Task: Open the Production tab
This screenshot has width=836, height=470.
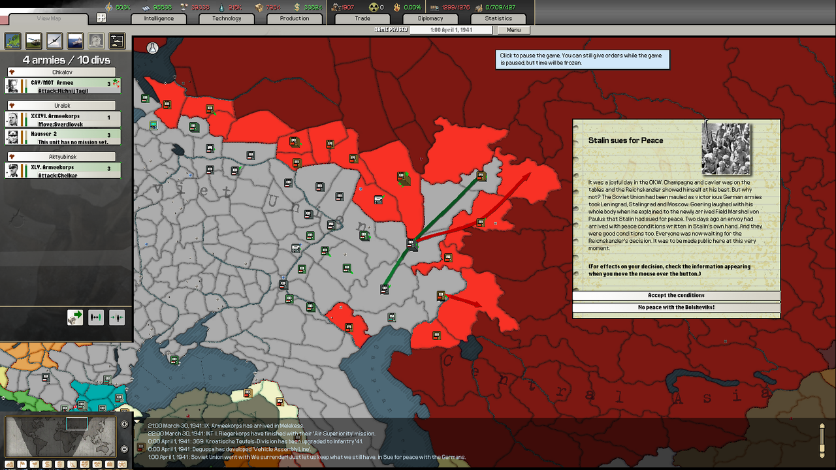Action: (295, 18)
